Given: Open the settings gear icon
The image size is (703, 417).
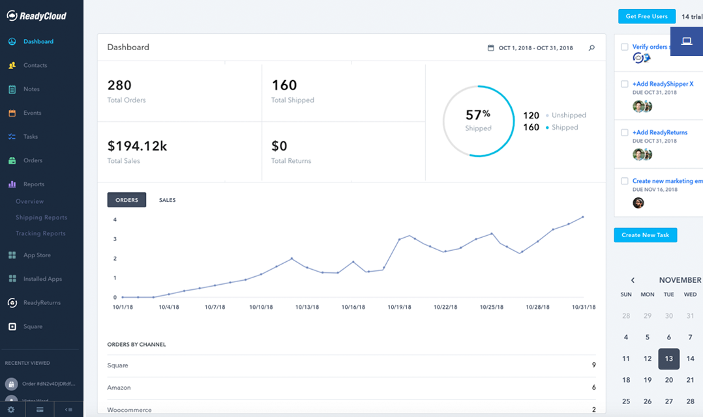Looking at the screenshot, I should tap(10, 409).
